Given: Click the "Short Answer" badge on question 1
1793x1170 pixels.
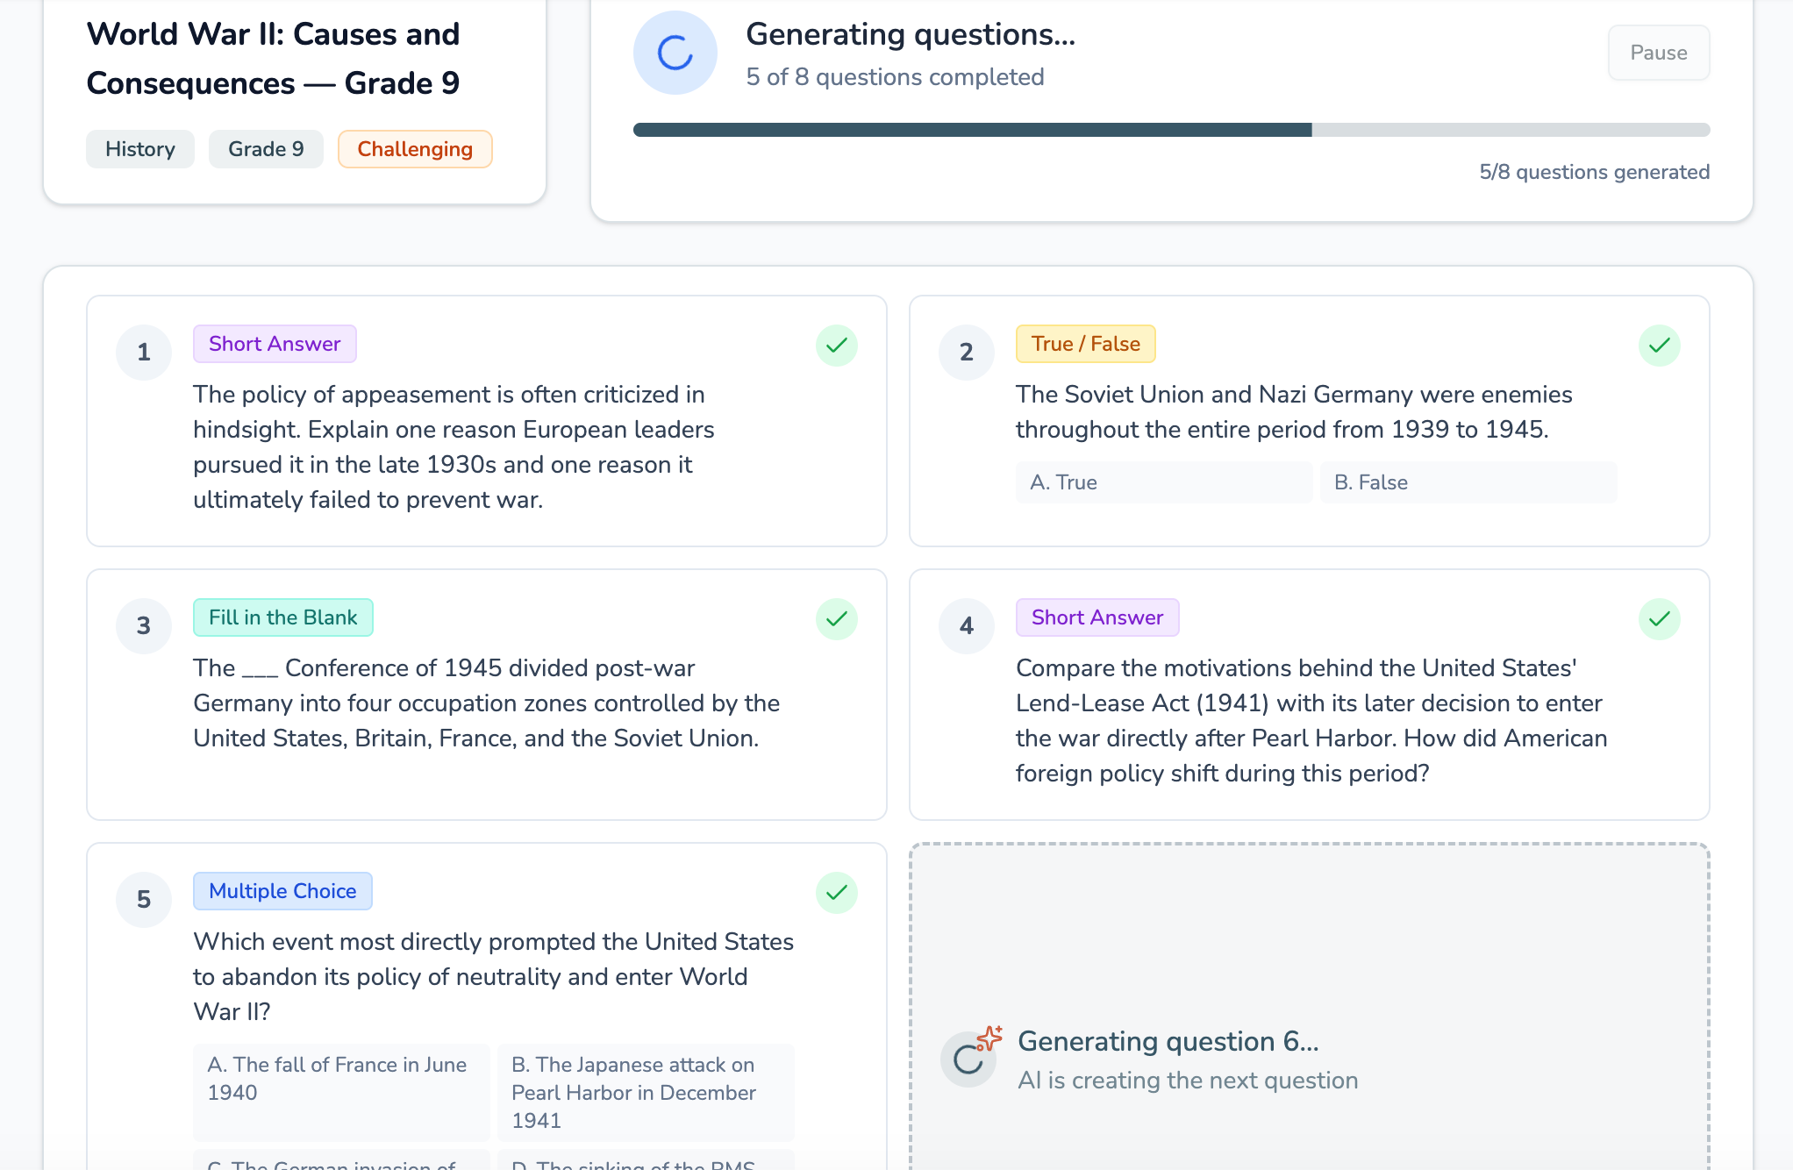Looking at the screenshot, I should (x=275, y=343).
